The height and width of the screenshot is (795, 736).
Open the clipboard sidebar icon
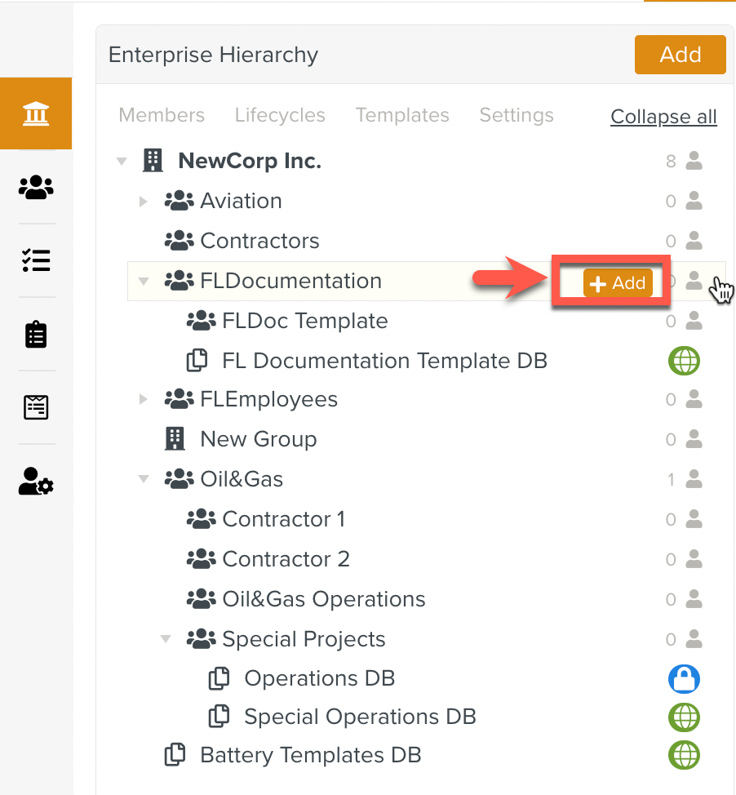tap(36, 335)
